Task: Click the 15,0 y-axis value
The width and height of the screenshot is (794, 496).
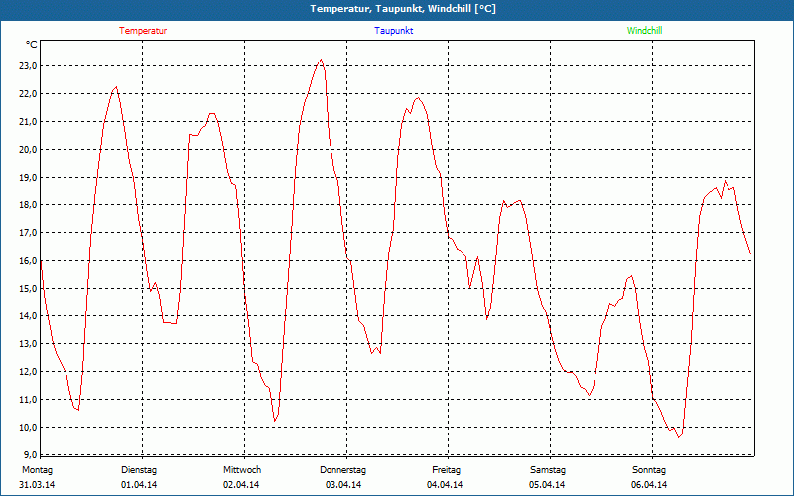Action: tap(29, 289)
